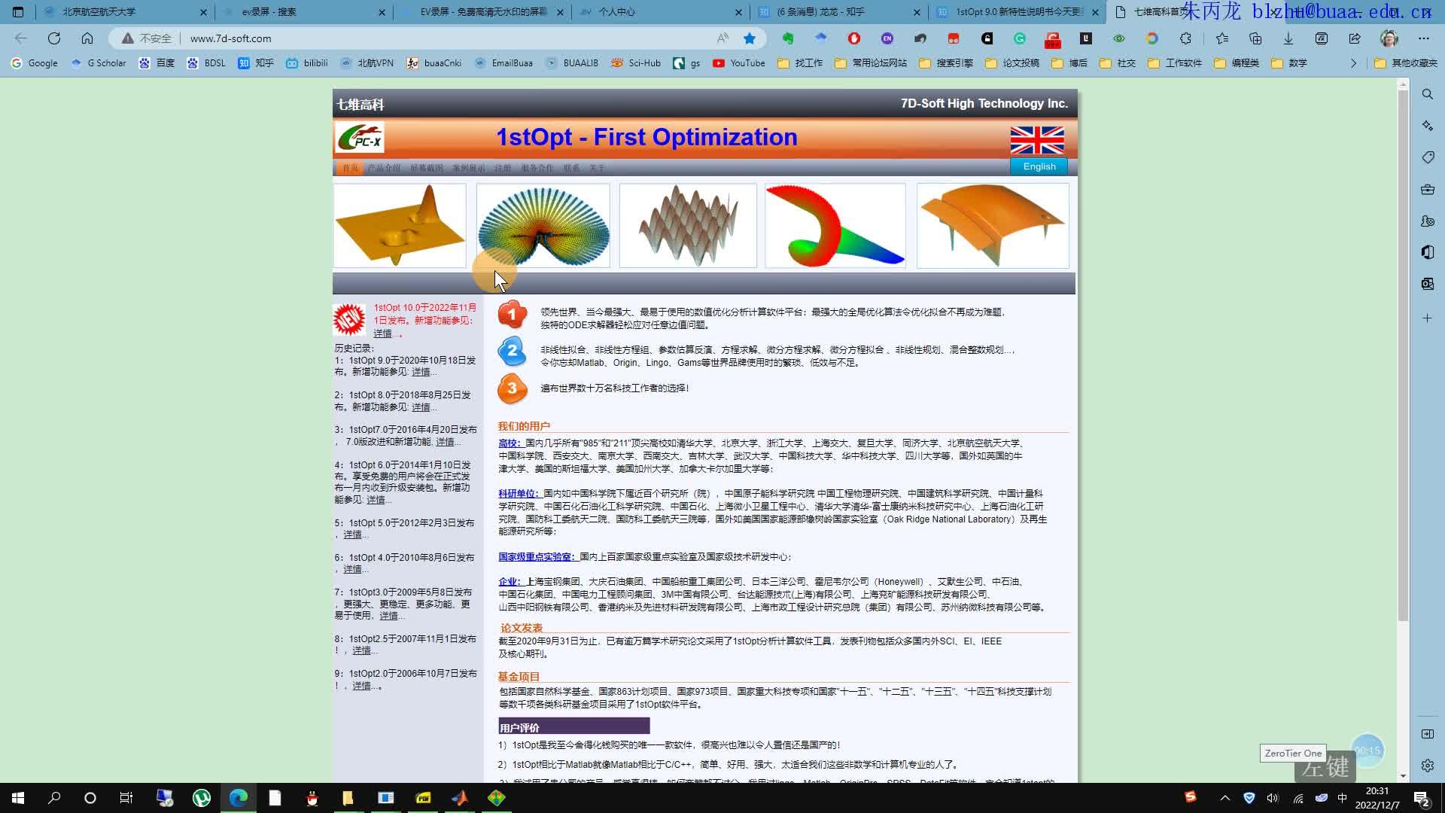
Task: Open the 案例展示 navigation menu item
Action: pyautogui.click(x=468, y=168)
